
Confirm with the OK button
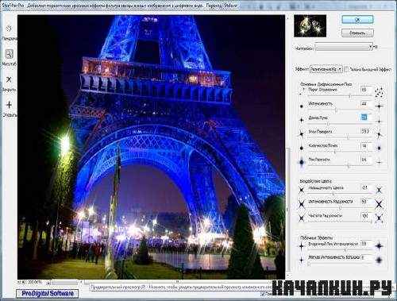(x=357, y=19)
